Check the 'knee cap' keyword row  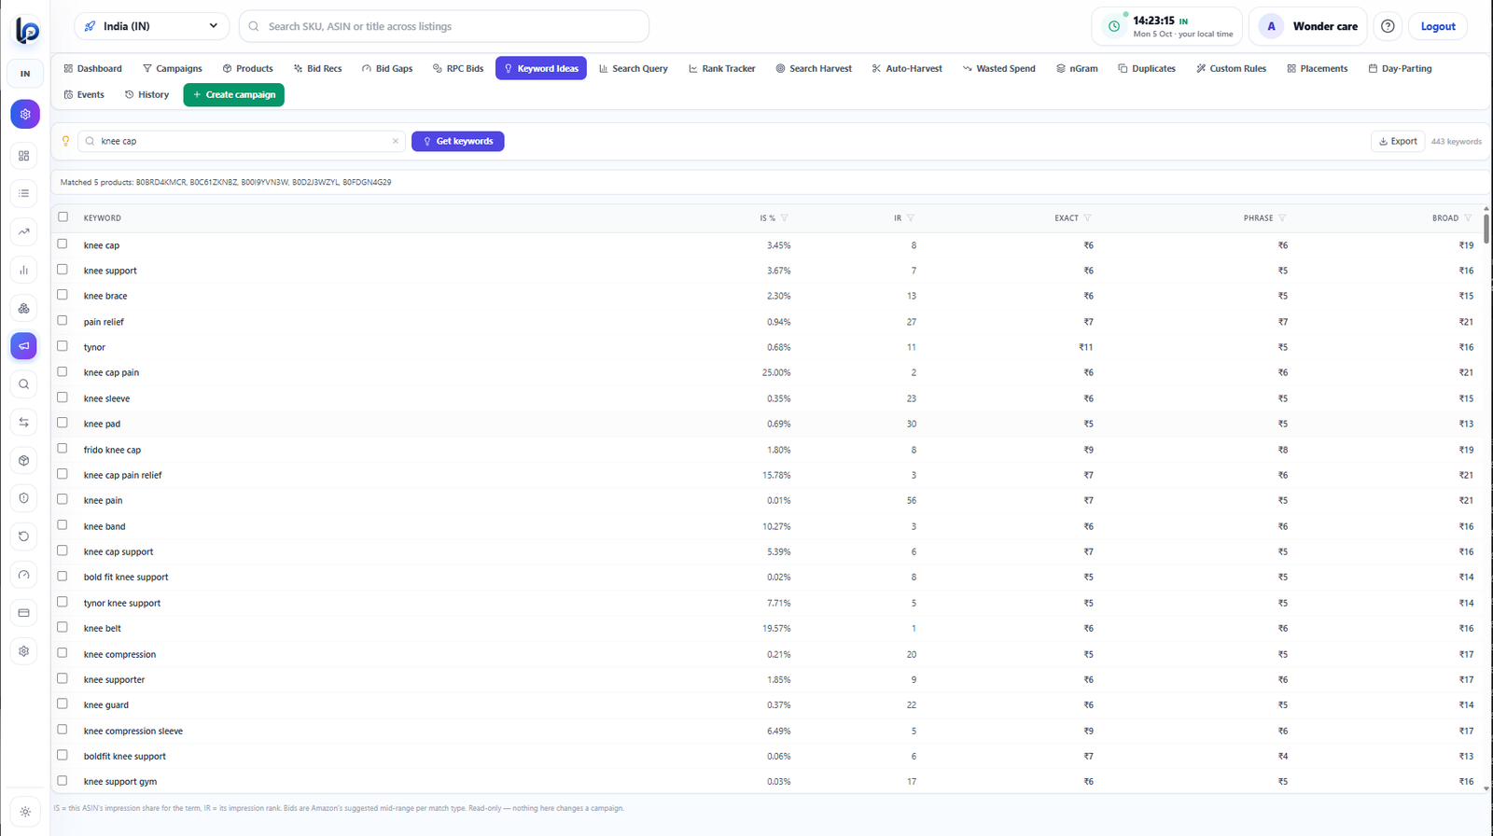(x=63, y=244)
